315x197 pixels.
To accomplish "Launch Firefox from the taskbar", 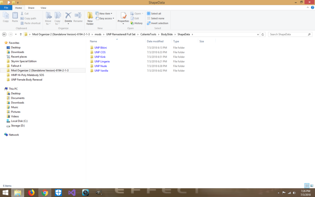I will click(x=31, y=193).
